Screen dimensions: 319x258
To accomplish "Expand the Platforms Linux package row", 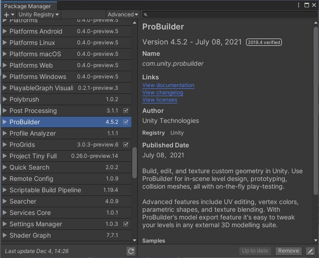I will (x=5, y=43).
